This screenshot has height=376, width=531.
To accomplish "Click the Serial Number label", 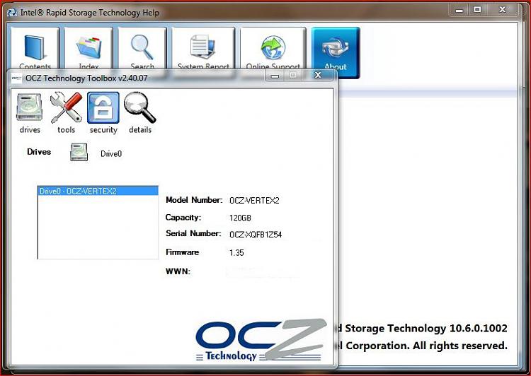I will pos(193,233).
